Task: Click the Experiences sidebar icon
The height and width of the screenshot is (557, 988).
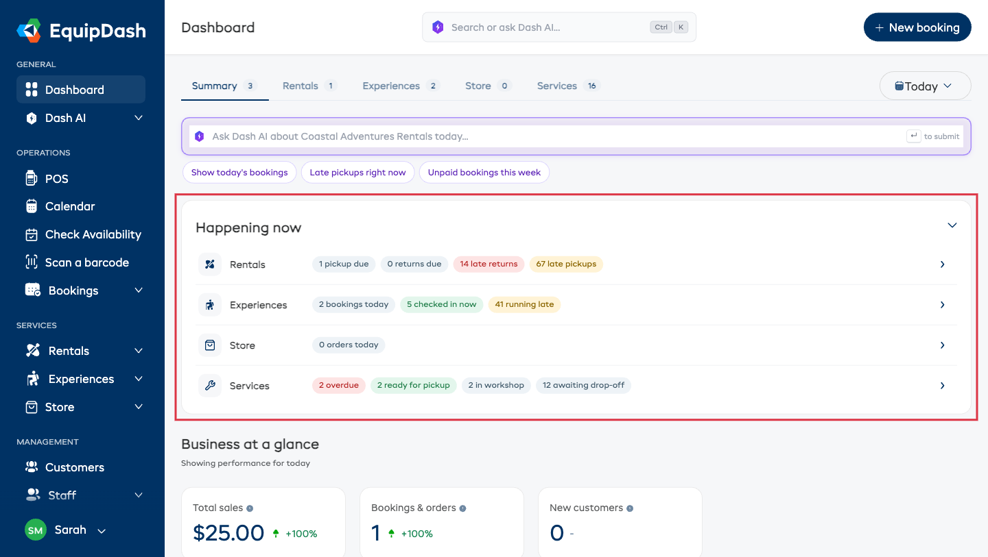Action: [x=32, y=379]
